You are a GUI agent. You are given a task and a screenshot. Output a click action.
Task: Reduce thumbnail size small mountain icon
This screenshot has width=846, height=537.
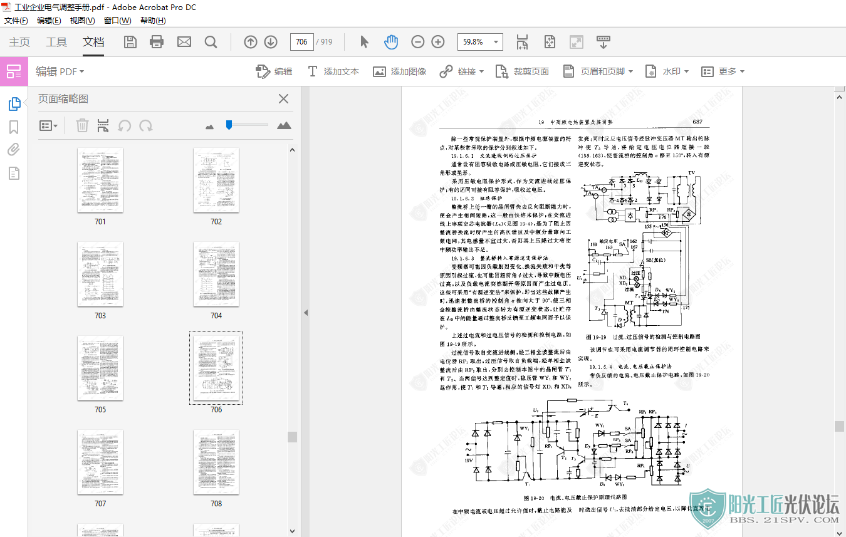210,127
